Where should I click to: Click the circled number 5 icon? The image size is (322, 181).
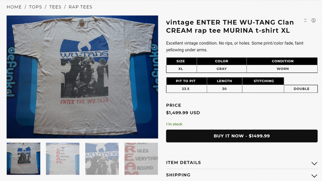tap(313, 20)
